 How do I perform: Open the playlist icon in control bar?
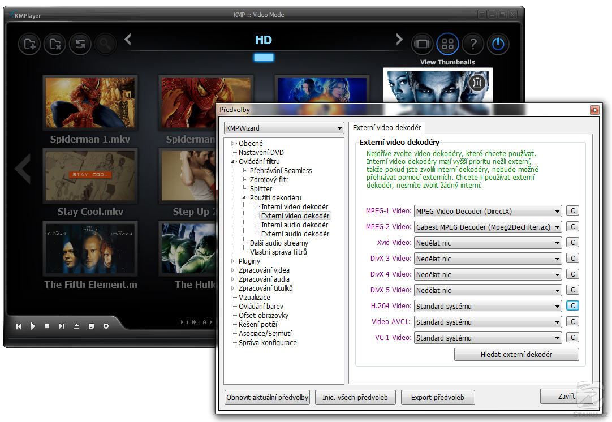(x=91, y=326)
